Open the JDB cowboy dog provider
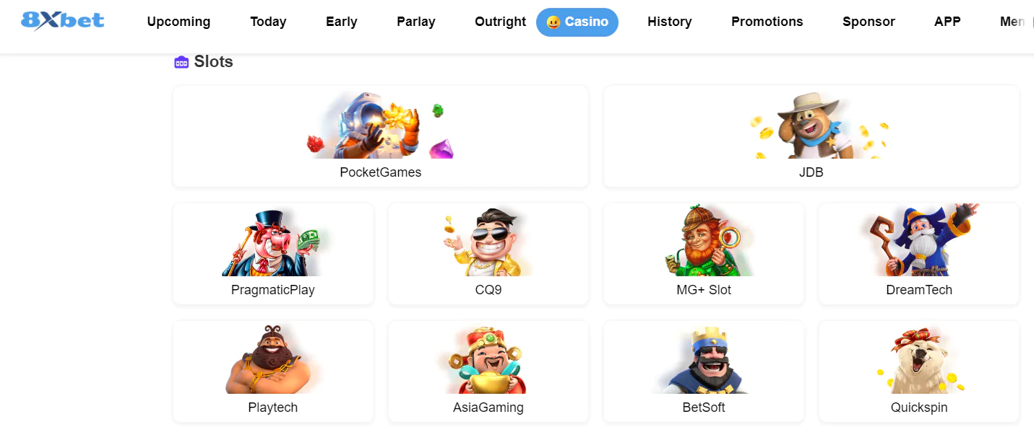This screenshot has height=445, width=1034. pyautogui.click(x=811, y=125)
